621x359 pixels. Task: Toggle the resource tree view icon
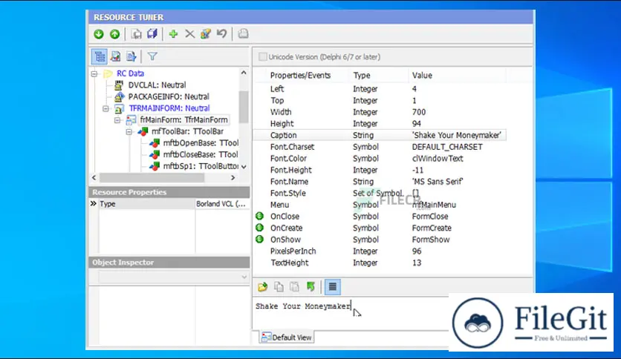(100, 56)
